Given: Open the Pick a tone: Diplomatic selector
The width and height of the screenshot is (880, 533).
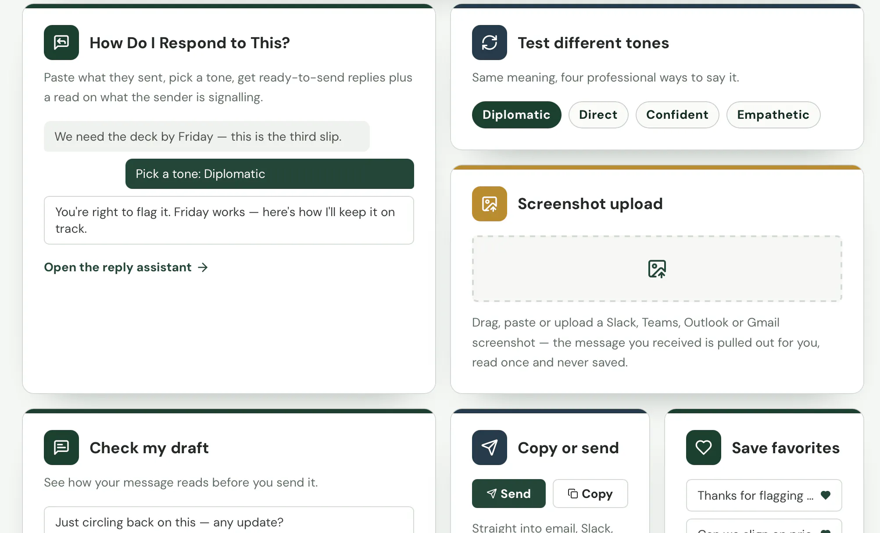Looking at the screenshot, I should [x=270, y=174].
